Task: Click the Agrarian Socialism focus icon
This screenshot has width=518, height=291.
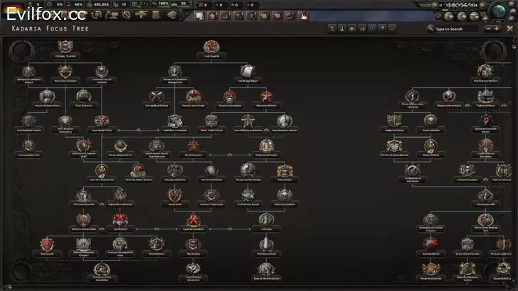Action: (194, 220)
